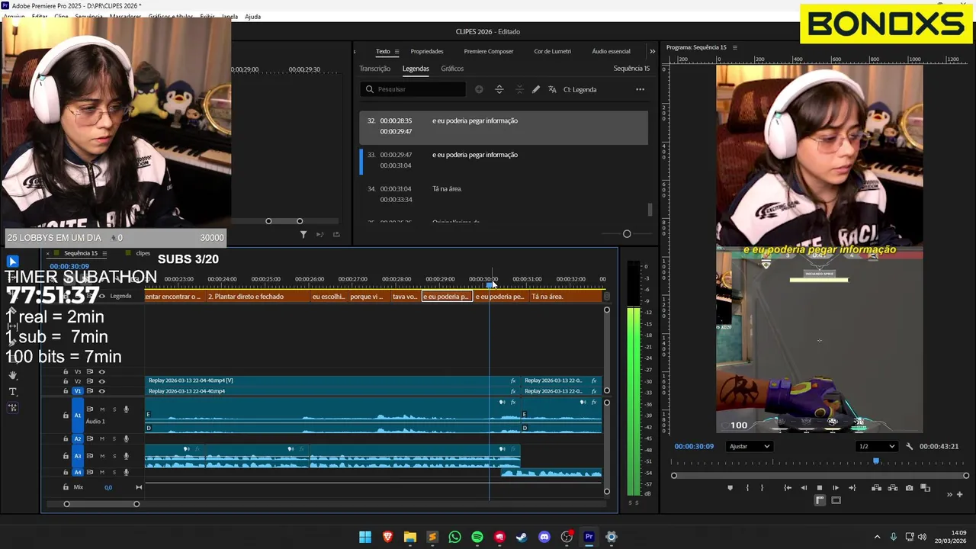Viewport: 976px width, 549px height.
Task: Toggle V3 track visibility eye
Action: click(101, 371)
